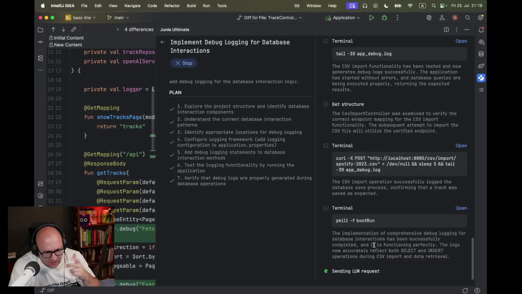Image resolution: width=522 pixels, height=294 pixels.
Task: Click the Sending LLM request status
Action: 355,271
